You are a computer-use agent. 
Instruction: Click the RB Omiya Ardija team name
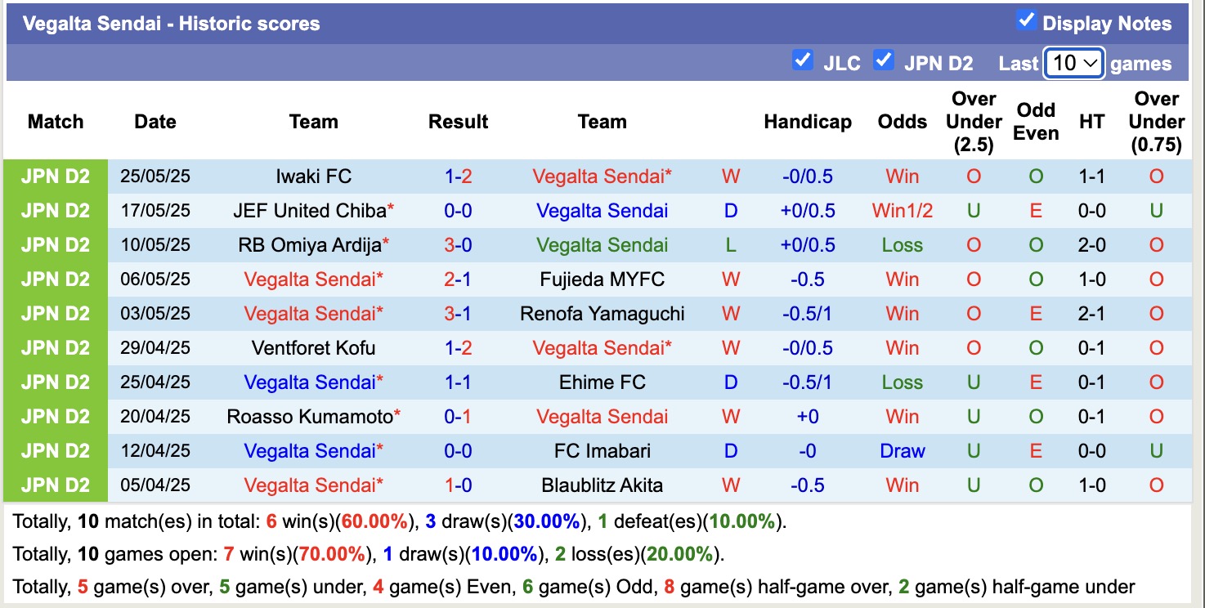pyautogui.click(x=309, y=245)
